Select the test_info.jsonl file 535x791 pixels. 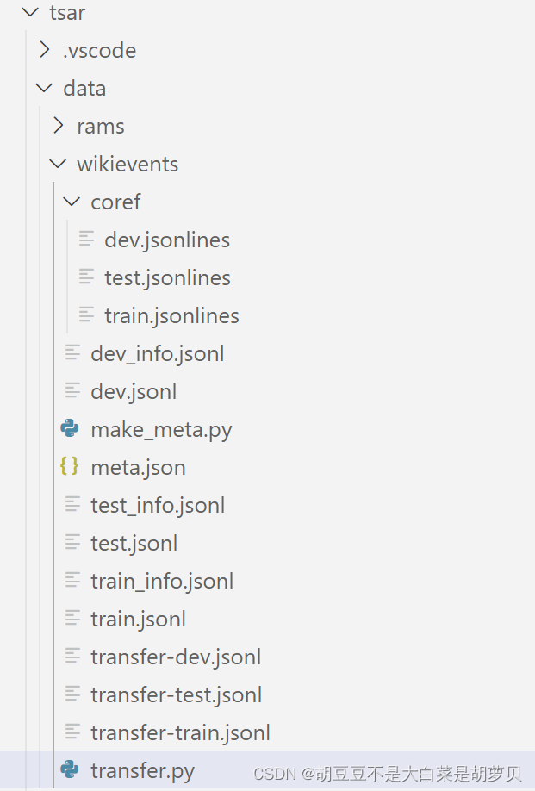pyautogui.click(x=158, y=505)
